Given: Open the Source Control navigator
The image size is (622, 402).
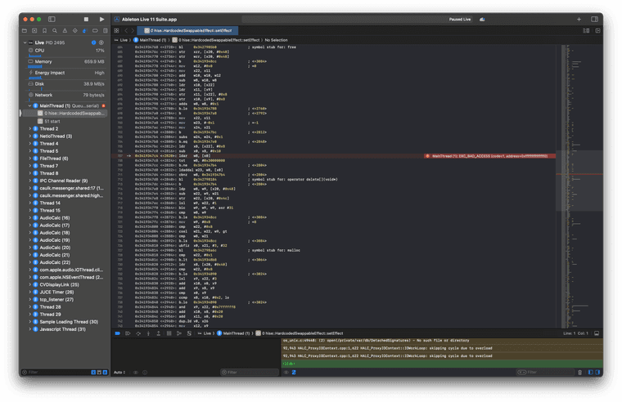Looking at the screenshot, I should (x=34, y=30).
